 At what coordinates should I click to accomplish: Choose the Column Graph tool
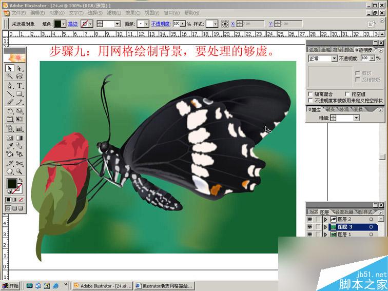20,128
